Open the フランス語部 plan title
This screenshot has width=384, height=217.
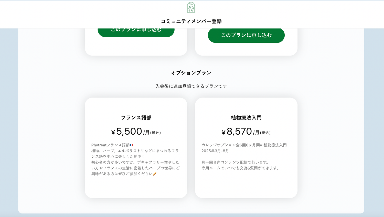pyautogui.click(x=136, y=118)
